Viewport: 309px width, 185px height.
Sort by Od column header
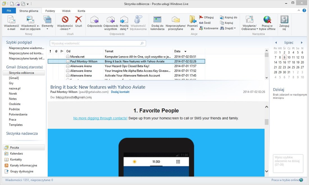(x=84, y=51)
